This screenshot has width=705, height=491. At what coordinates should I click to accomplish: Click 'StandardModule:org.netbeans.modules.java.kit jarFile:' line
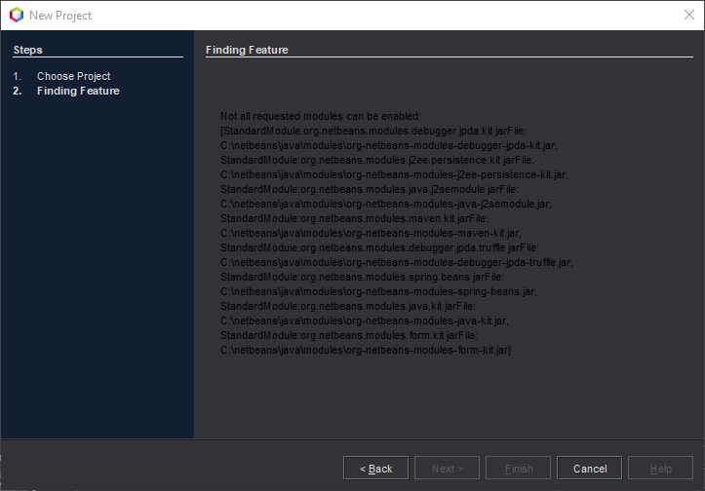(x=348, y=306)
